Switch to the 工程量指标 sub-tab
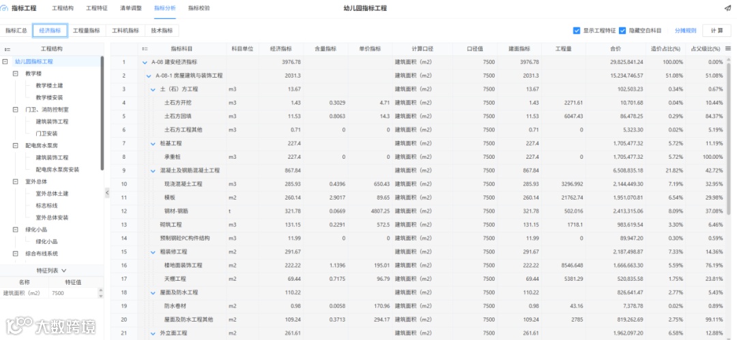Viewport: 737px width, 340px height. (x=87, y=31)
